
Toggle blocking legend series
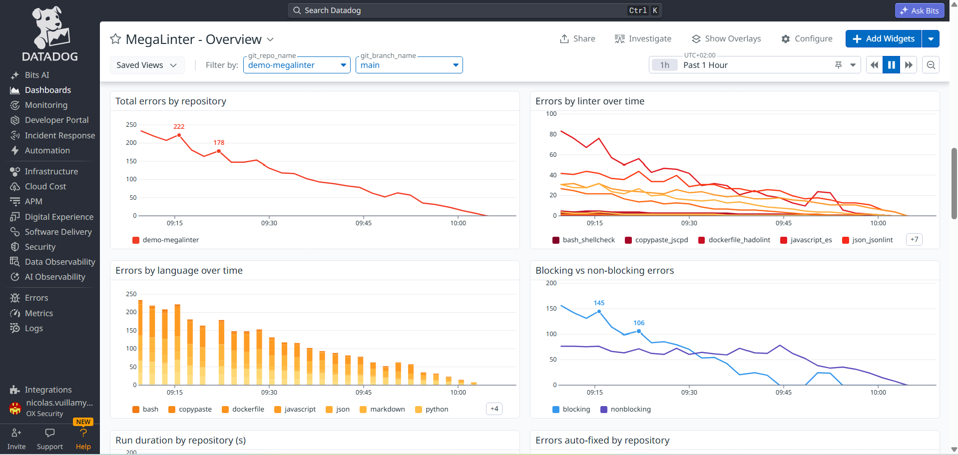point(571,409)
